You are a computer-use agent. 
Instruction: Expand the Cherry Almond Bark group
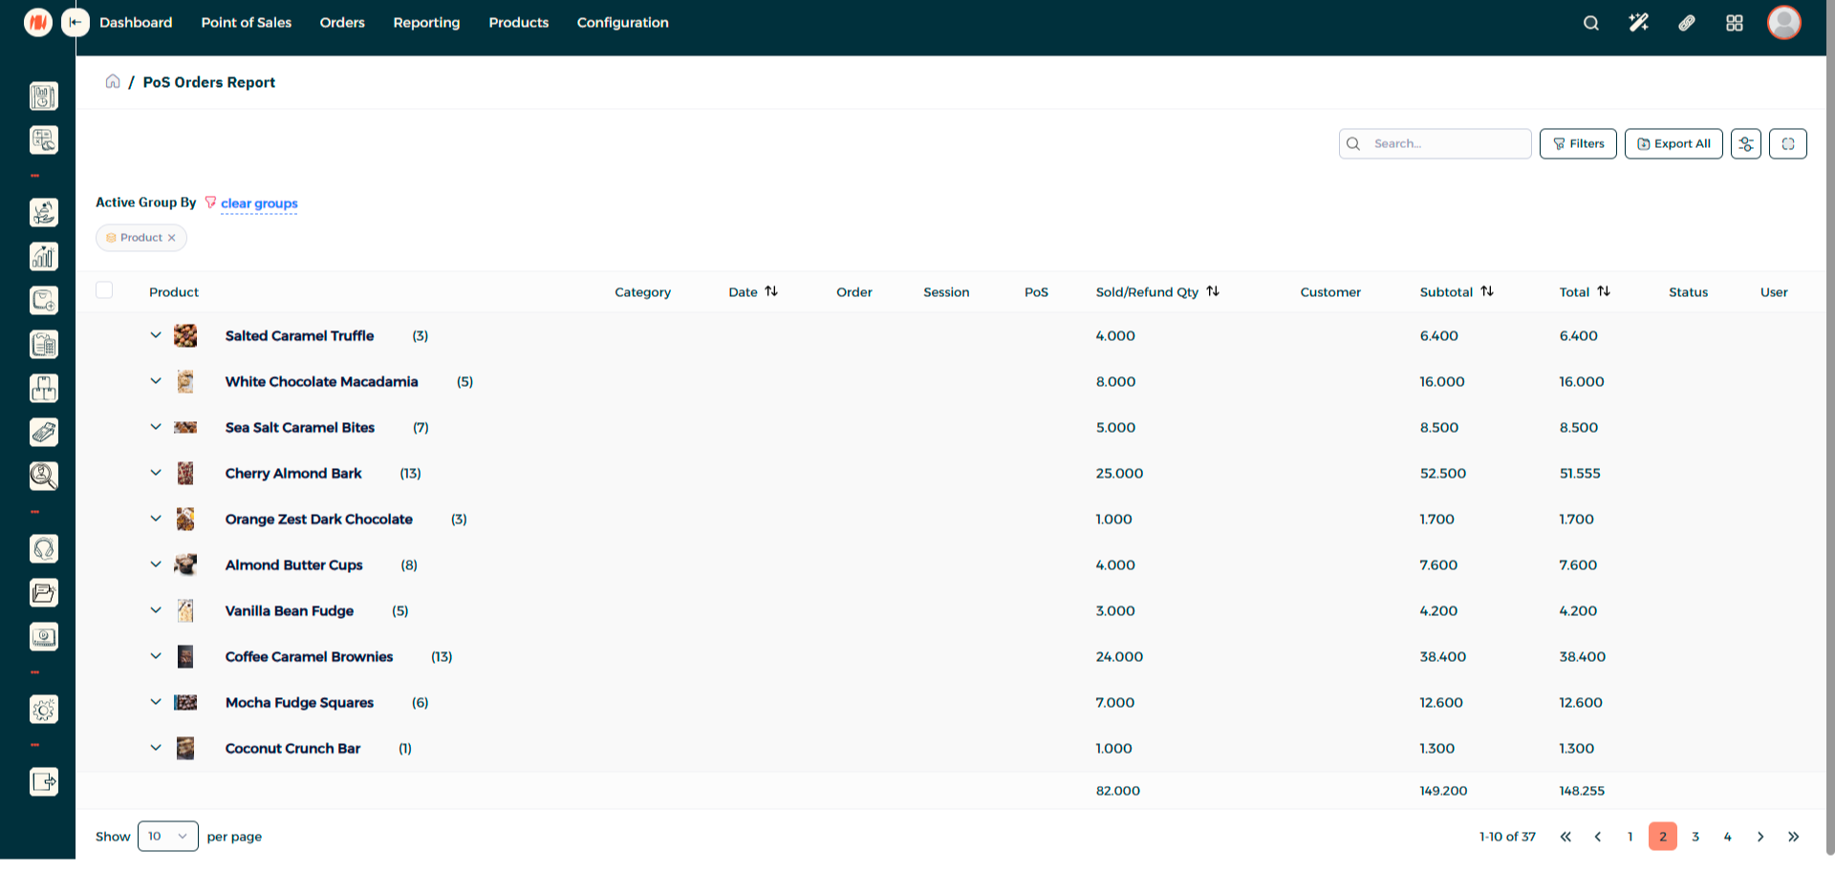coord(156,473)
